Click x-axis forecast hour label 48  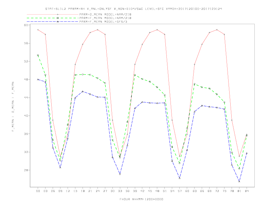click(x=157, y=191)
